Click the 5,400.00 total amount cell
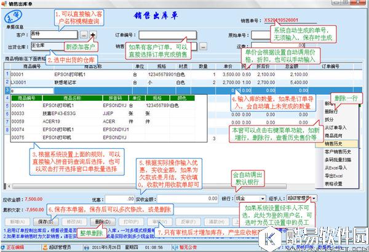Viewport: 369px width, 252px height. coord(292,82)
